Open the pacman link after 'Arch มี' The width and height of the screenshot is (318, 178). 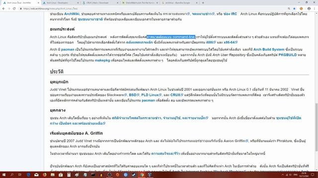click(68, 49)
